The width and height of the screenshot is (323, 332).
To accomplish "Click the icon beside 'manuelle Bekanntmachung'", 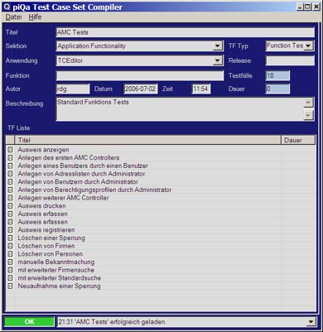I will tap(10, 262).
